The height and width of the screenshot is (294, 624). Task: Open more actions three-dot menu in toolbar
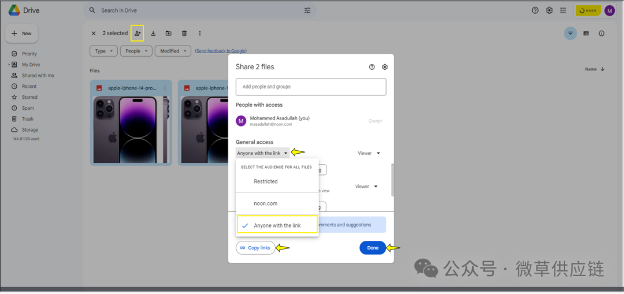coord(200,34)
